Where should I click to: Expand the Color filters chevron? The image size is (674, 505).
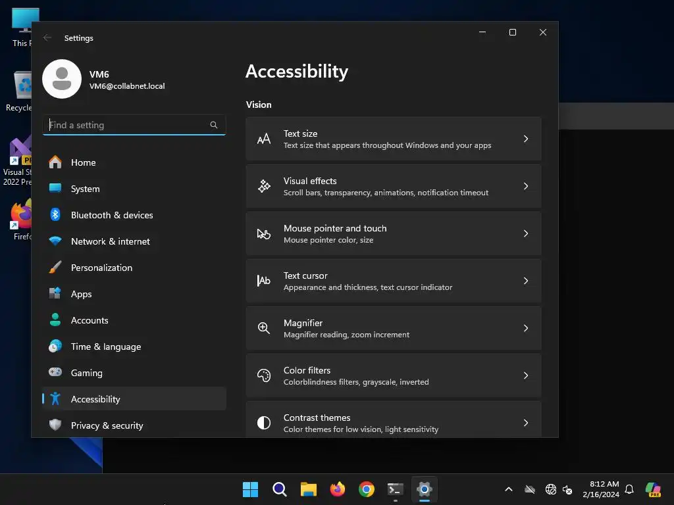coord(526,375)
